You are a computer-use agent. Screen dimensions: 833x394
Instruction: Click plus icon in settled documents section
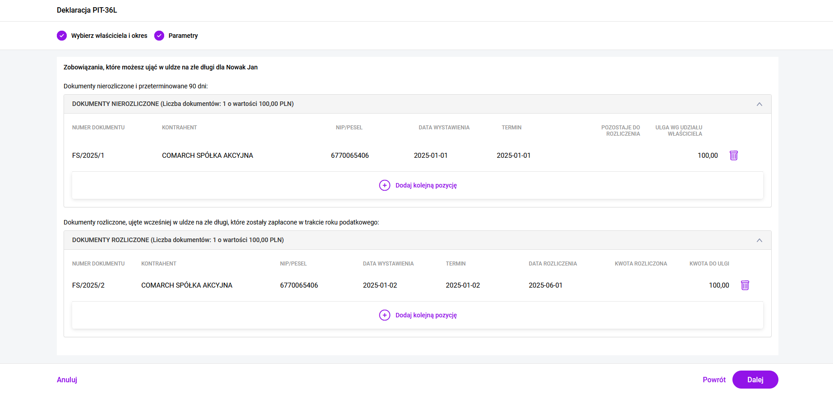point(384,315)
